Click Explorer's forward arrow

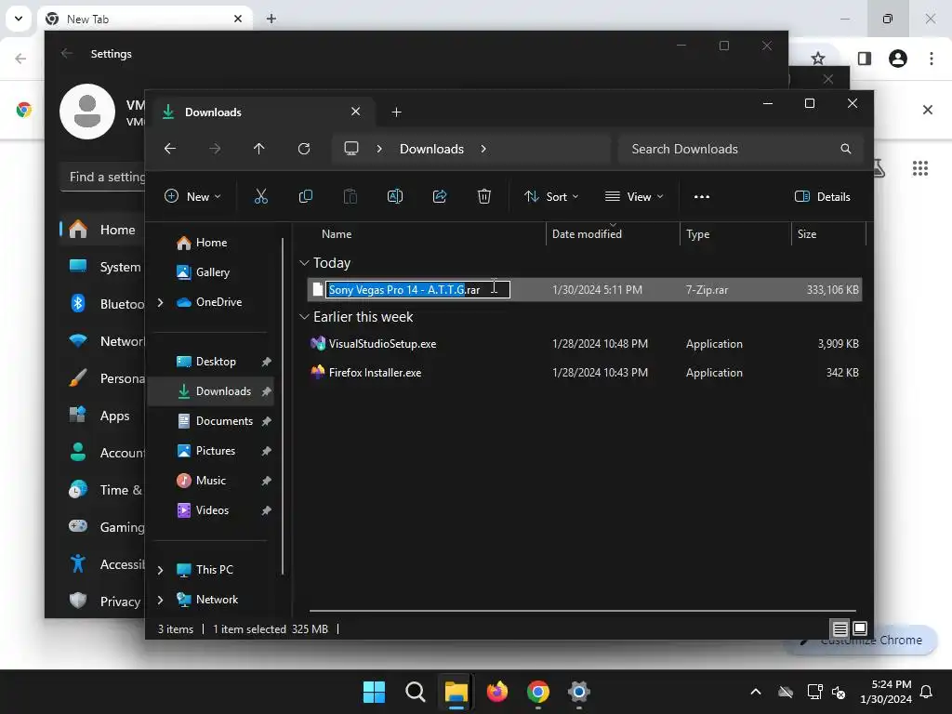pyautogui.click(x=215, y=149)
